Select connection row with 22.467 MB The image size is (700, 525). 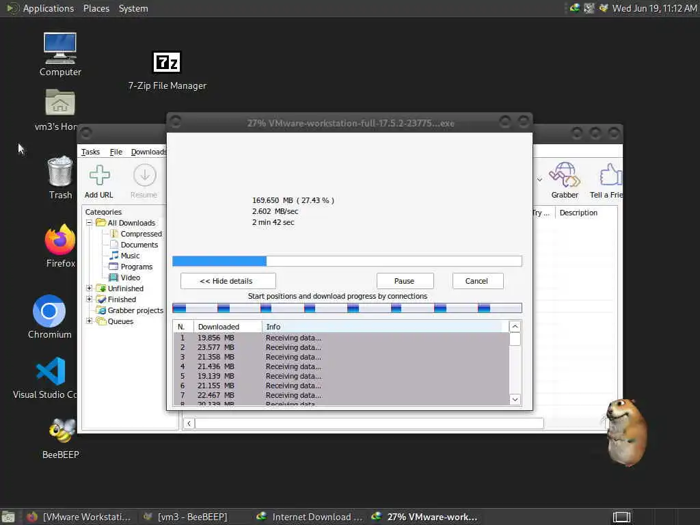[341, 396]
